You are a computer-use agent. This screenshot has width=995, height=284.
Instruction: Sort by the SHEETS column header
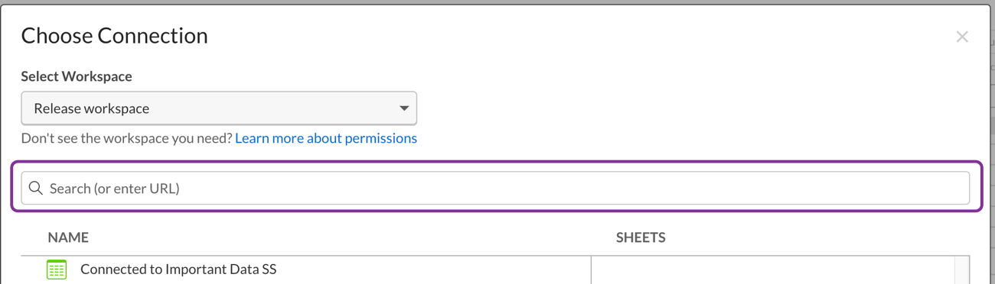(x=641, y=237)
